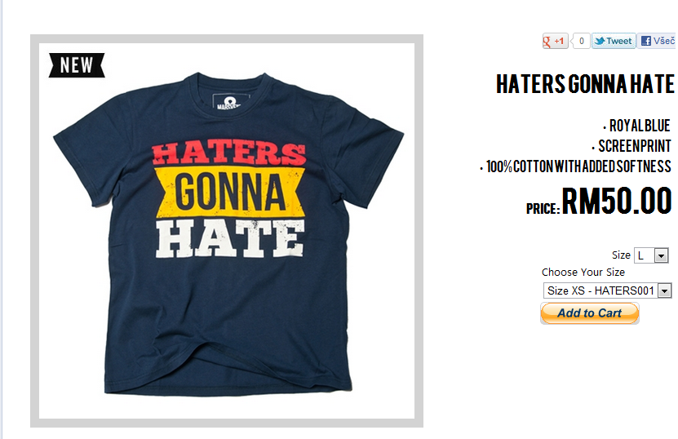The height and width of the screenshot is (439, 678).
Task: Click the ROYAL BLUE description line
Action: [636, 126]
